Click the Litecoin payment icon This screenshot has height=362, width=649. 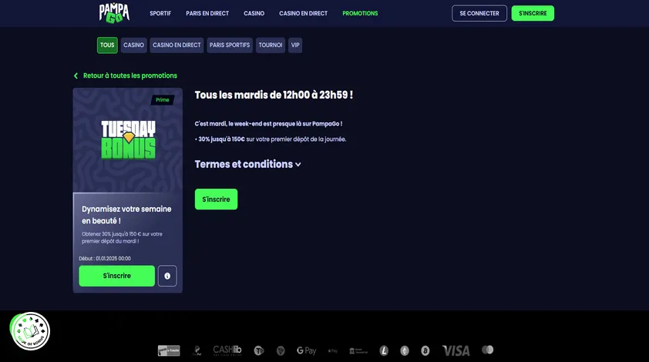384,350
